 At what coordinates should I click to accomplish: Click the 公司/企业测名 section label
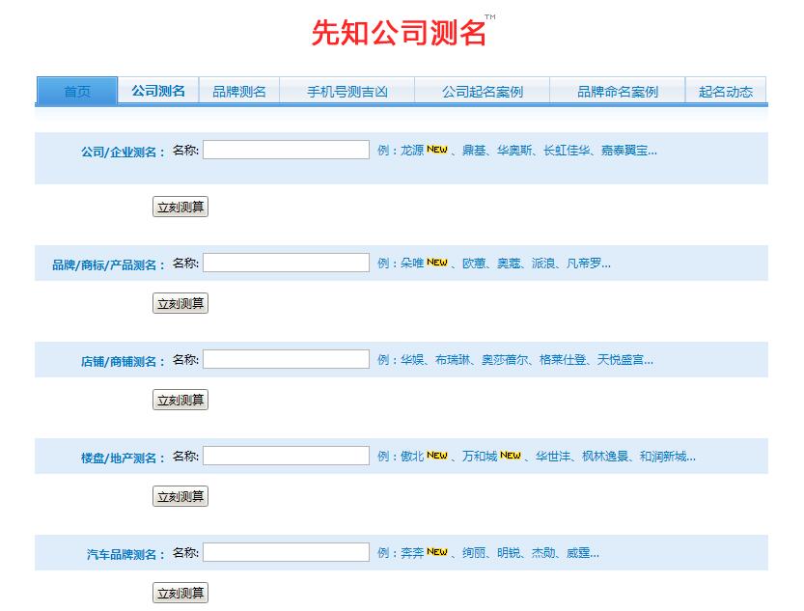(123, 153)
